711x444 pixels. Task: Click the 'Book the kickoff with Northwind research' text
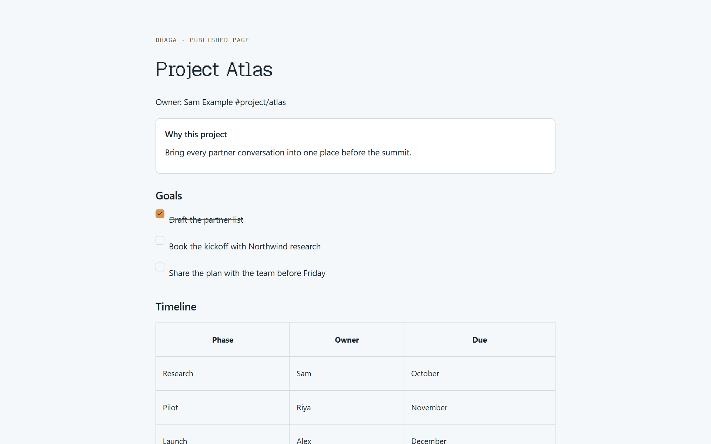[245, 246]
